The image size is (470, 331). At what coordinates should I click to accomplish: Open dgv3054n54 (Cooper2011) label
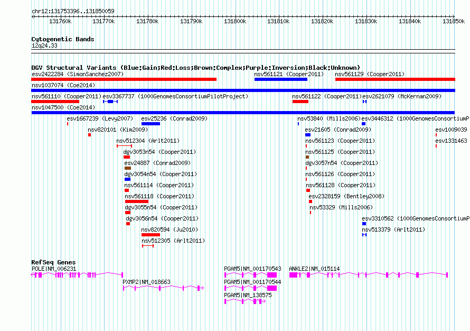[x=161, y=174]
